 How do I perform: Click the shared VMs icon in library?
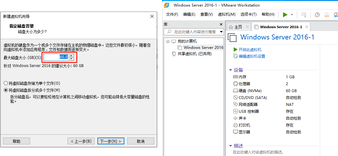(x=174, y=54)
